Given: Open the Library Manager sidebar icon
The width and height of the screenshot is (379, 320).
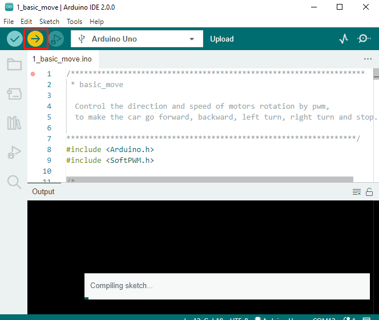Looking at the screenshot, I should click(x=14, y=123).
